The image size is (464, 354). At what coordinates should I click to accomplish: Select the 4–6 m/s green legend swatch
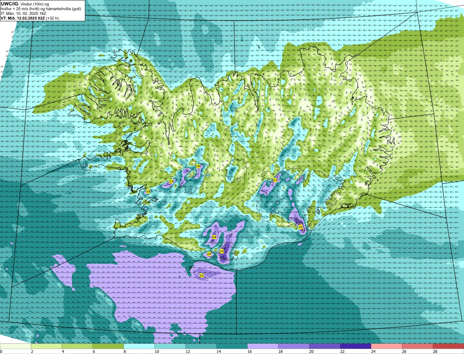77,346
